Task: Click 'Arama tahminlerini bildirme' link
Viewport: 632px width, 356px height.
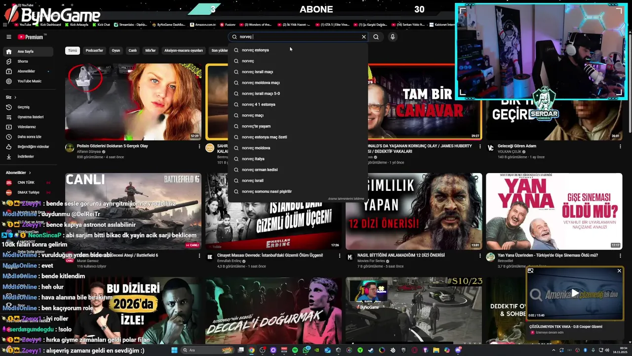Action: 346,199
